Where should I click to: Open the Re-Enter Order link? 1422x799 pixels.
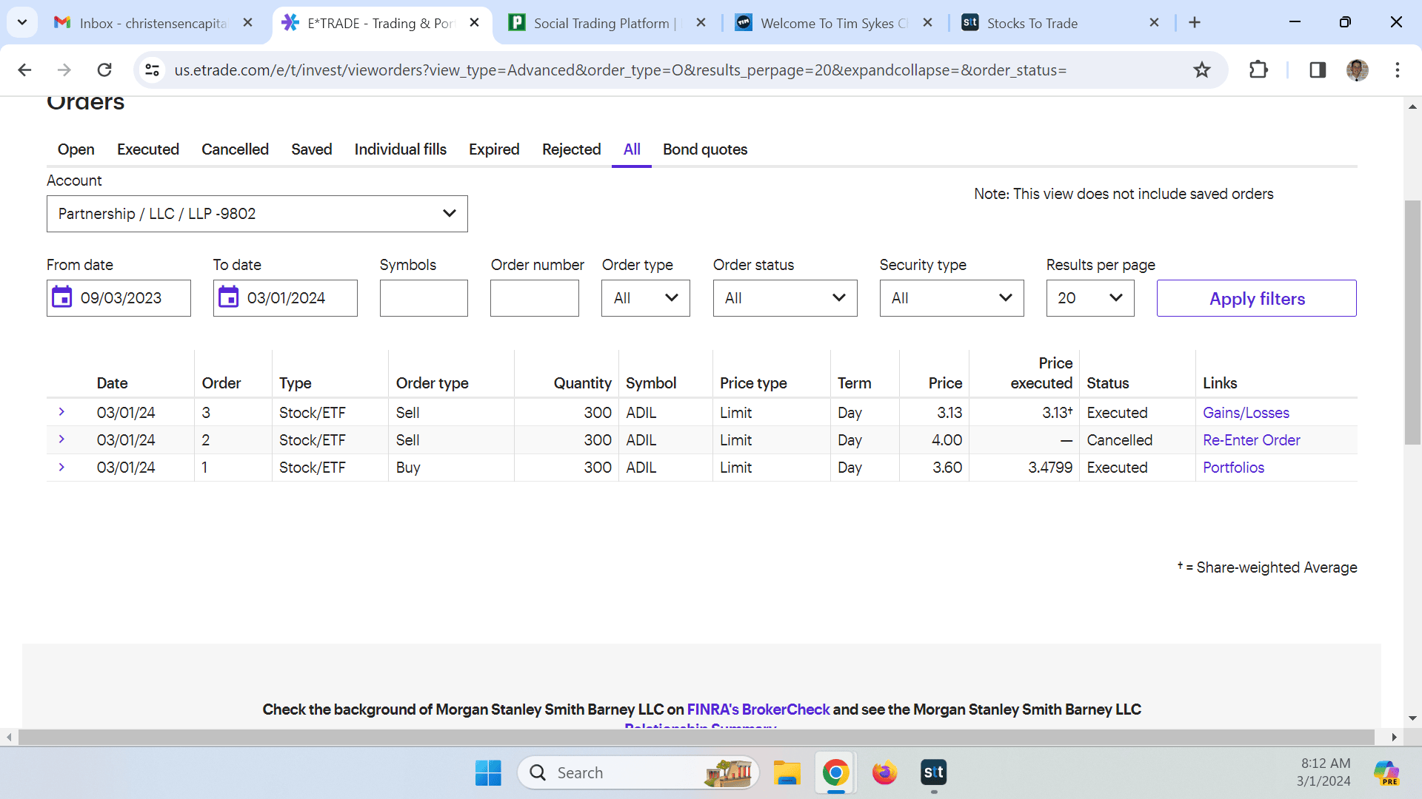(1251, 440)
